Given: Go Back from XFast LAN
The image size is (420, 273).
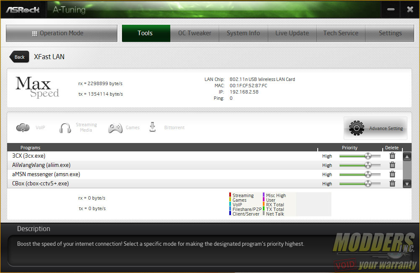Looking at the screenshot, I should point(19,57).
